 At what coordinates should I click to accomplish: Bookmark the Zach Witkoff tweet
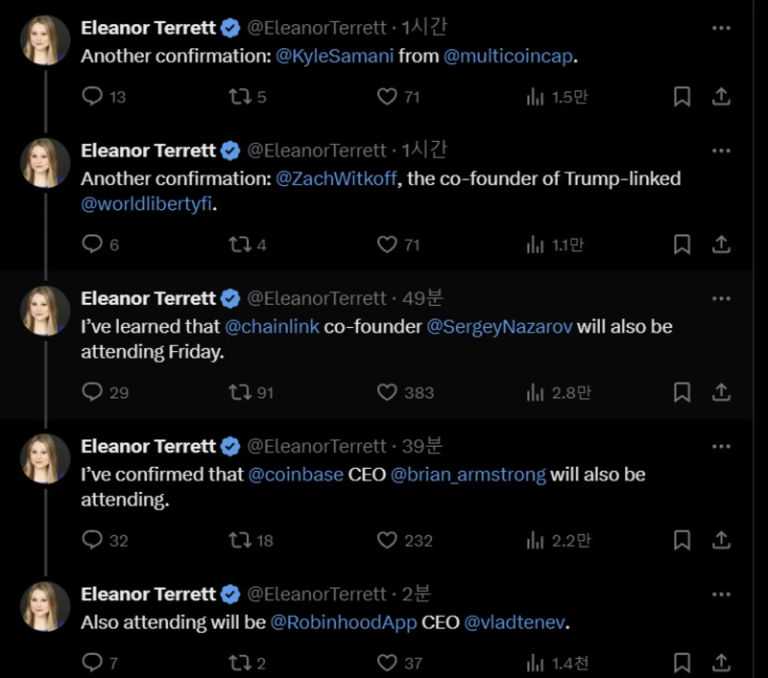coord(682,245)
